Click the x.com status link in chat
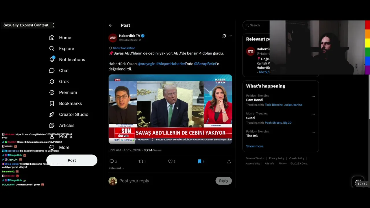 tap(43, 135)
